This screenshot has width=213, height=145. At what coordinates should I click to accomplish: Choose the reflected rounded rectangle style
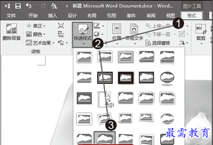coord(167,57)
